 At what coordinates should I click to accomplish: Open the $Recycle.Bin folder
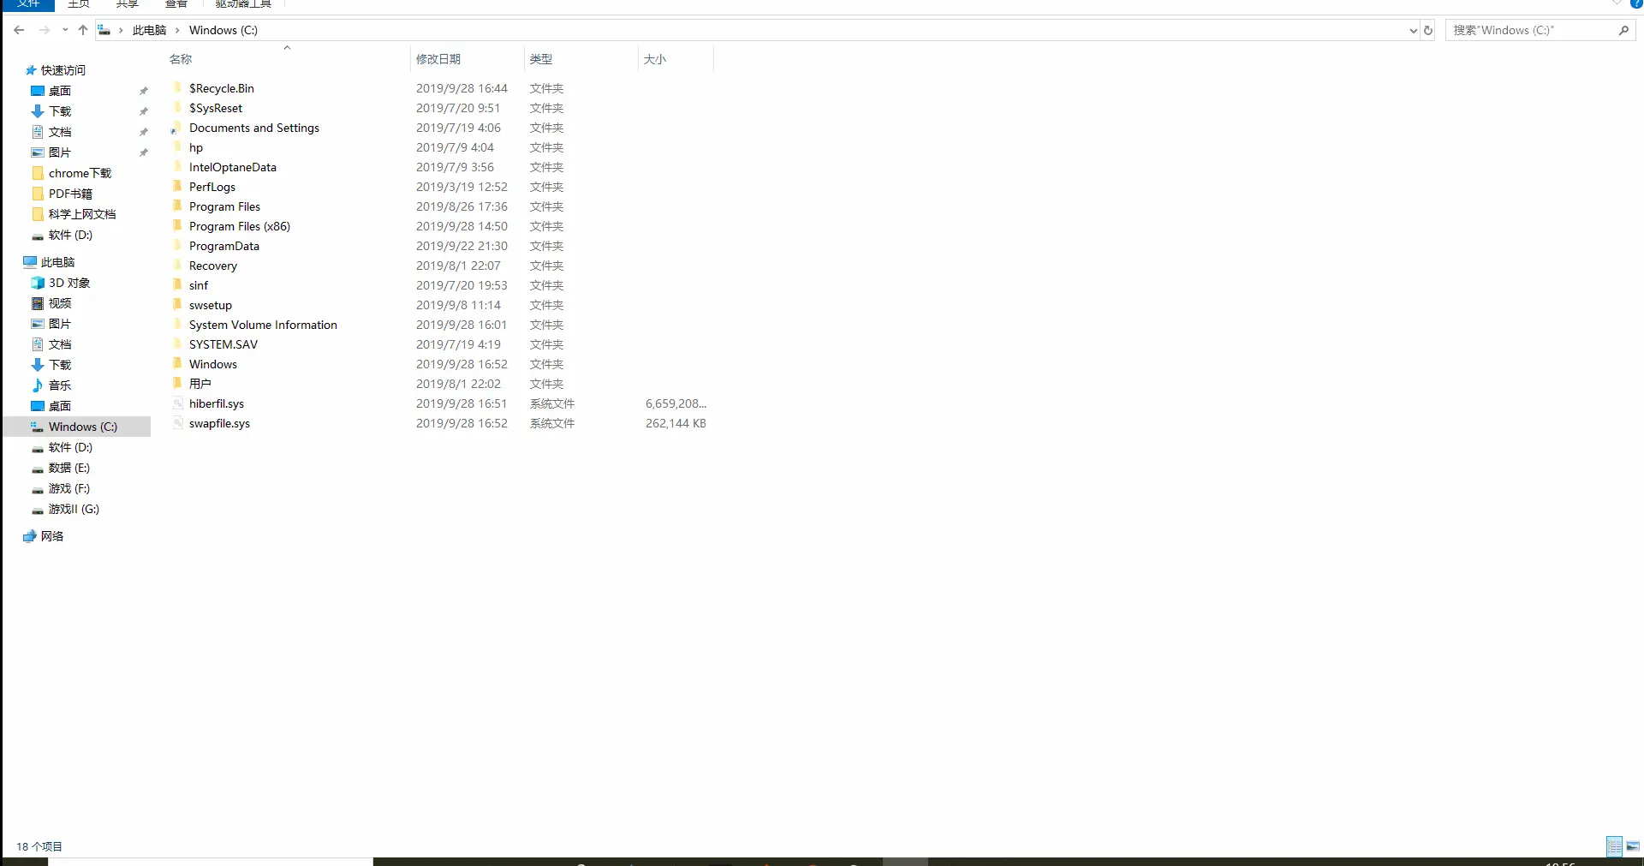pyautogui.click(x=221, y=87)
